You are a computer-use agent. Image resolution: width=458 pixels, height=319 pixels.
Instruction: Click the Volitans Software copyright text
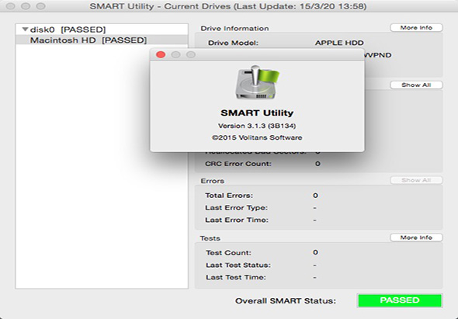pyautogui.click(x=257, y=137)
